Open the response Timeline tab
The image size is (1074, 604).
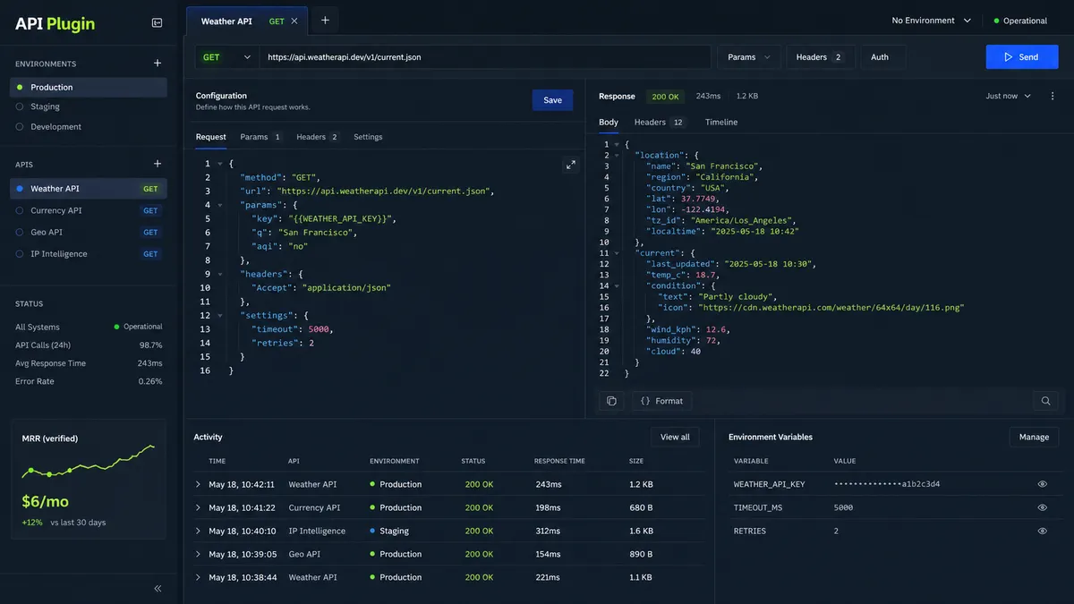pos(721,122)
